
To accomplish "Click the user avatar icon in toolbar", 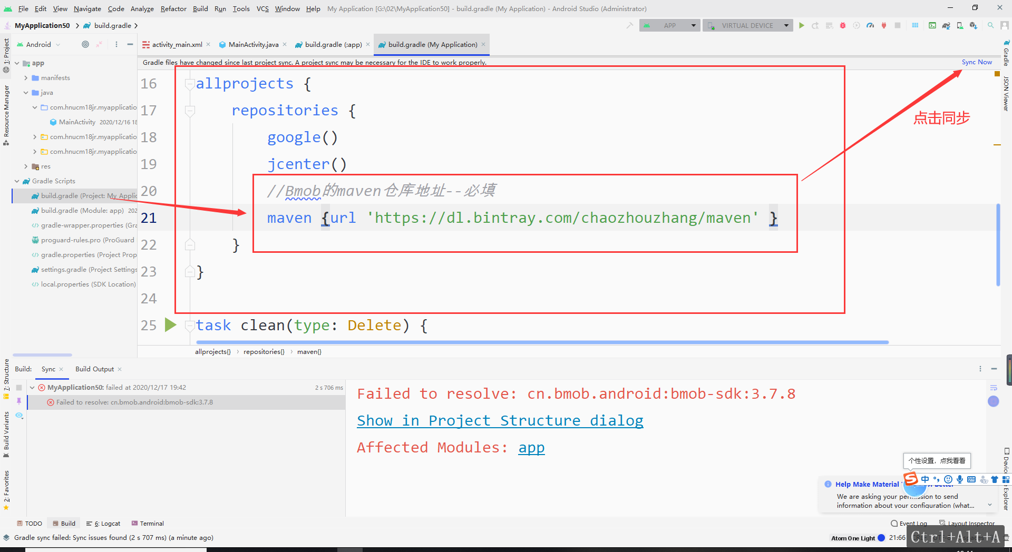I will [1005, 25].
